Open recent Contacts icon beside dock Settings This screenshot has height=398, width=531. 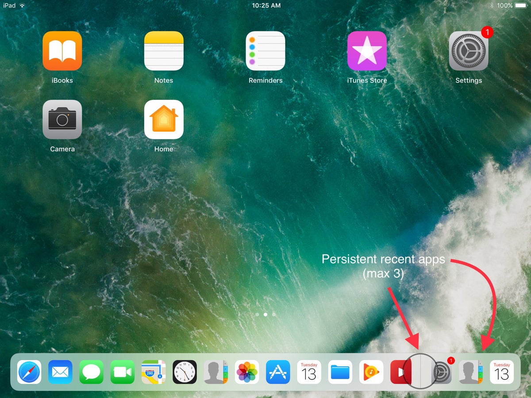[471, 372]
